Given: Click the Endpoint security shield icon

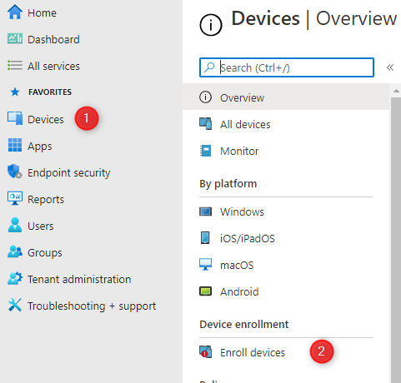Looking at the screenshot, I should (15, 172).
